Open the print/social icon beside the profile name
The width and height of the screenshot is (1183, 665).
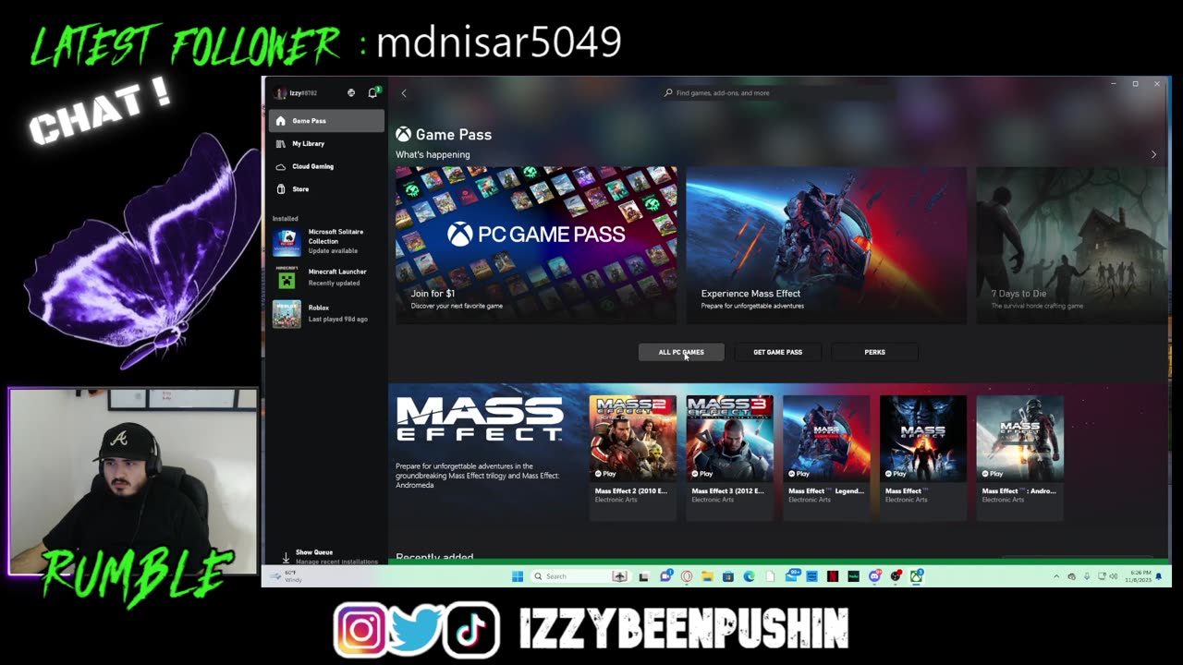pos(351,93)
